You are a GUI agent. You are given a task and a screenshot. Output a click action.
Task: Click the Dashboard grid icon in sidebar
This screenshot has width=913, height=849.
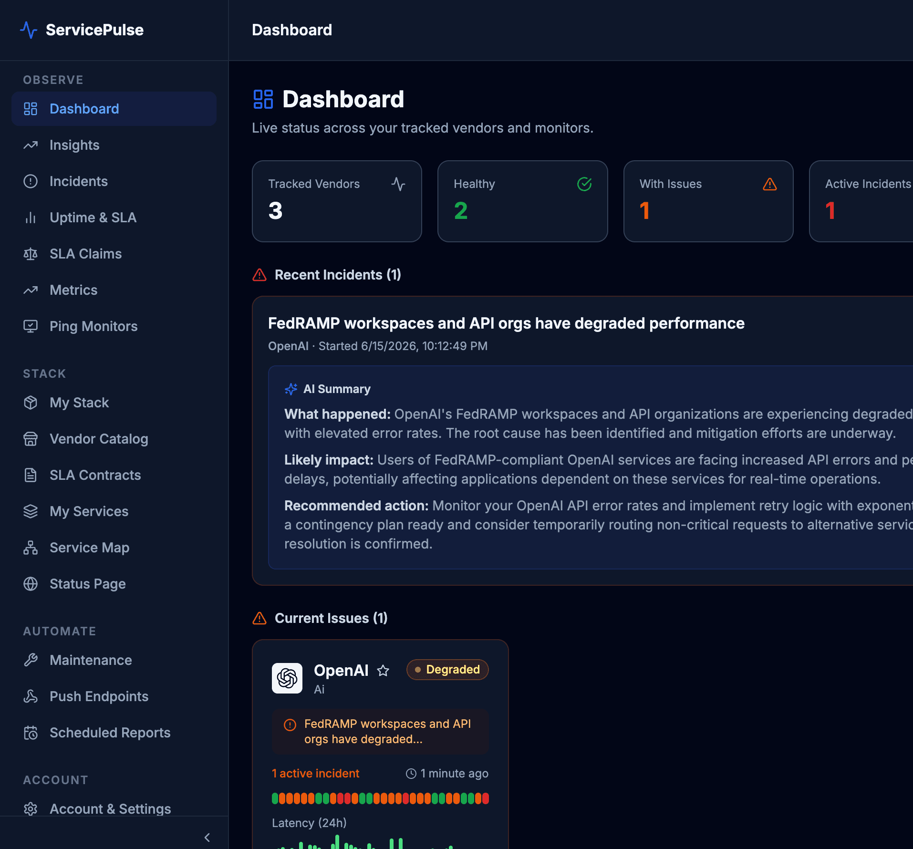31,109
